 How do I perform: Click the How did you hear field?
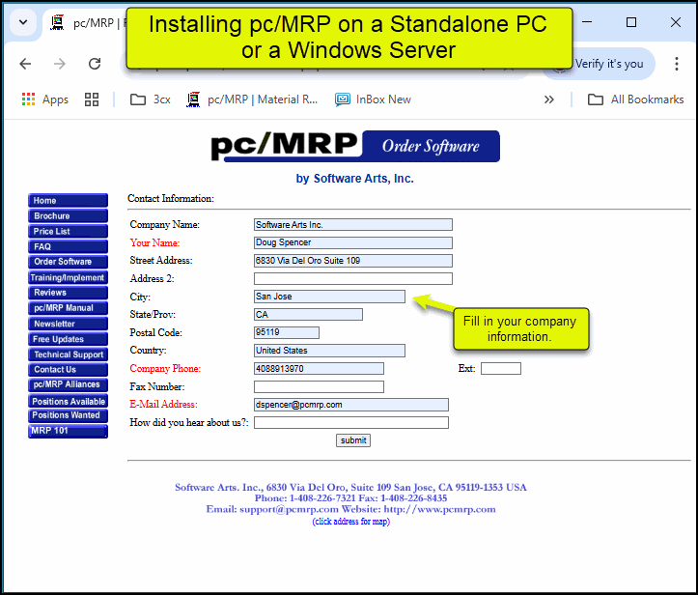pos(351,423)
